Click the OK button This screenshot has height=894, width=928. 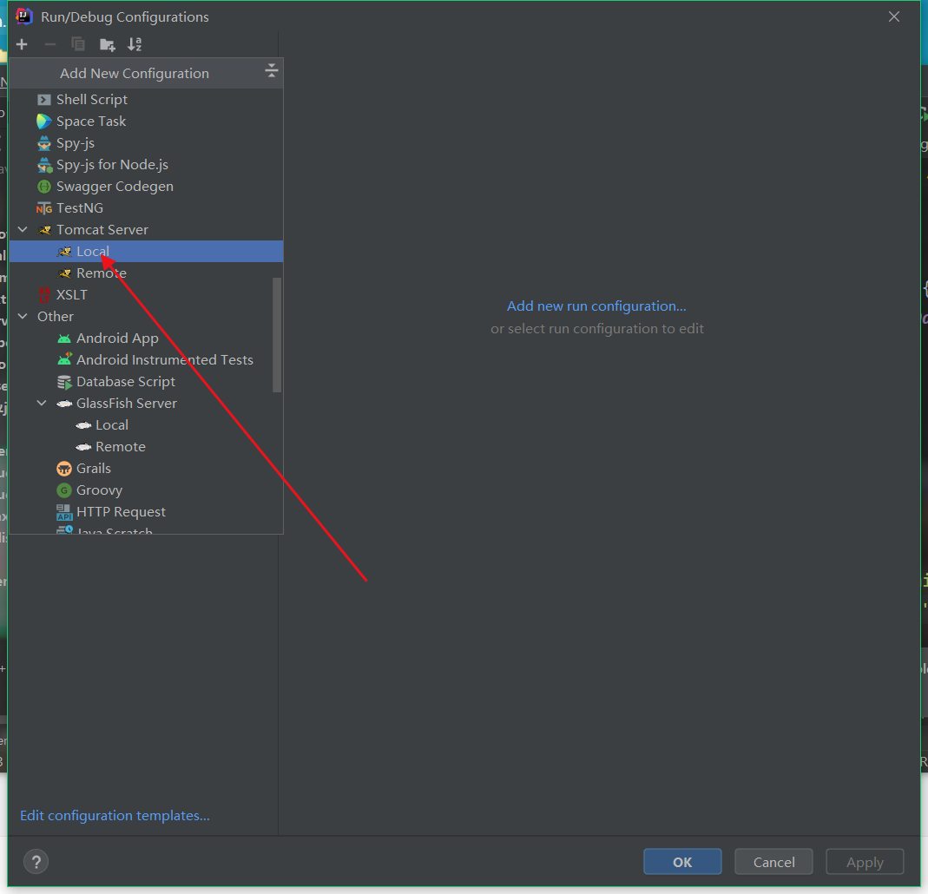click(x=682, y=862)
